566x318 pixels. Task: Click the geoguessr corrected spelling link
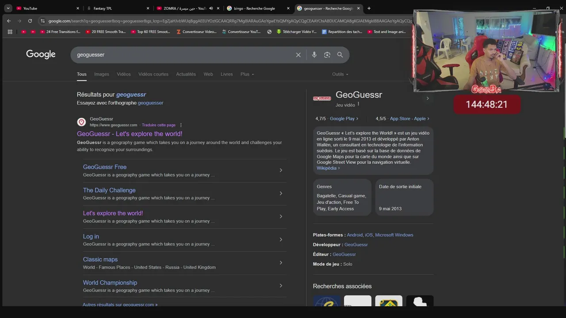click(131, 95)
